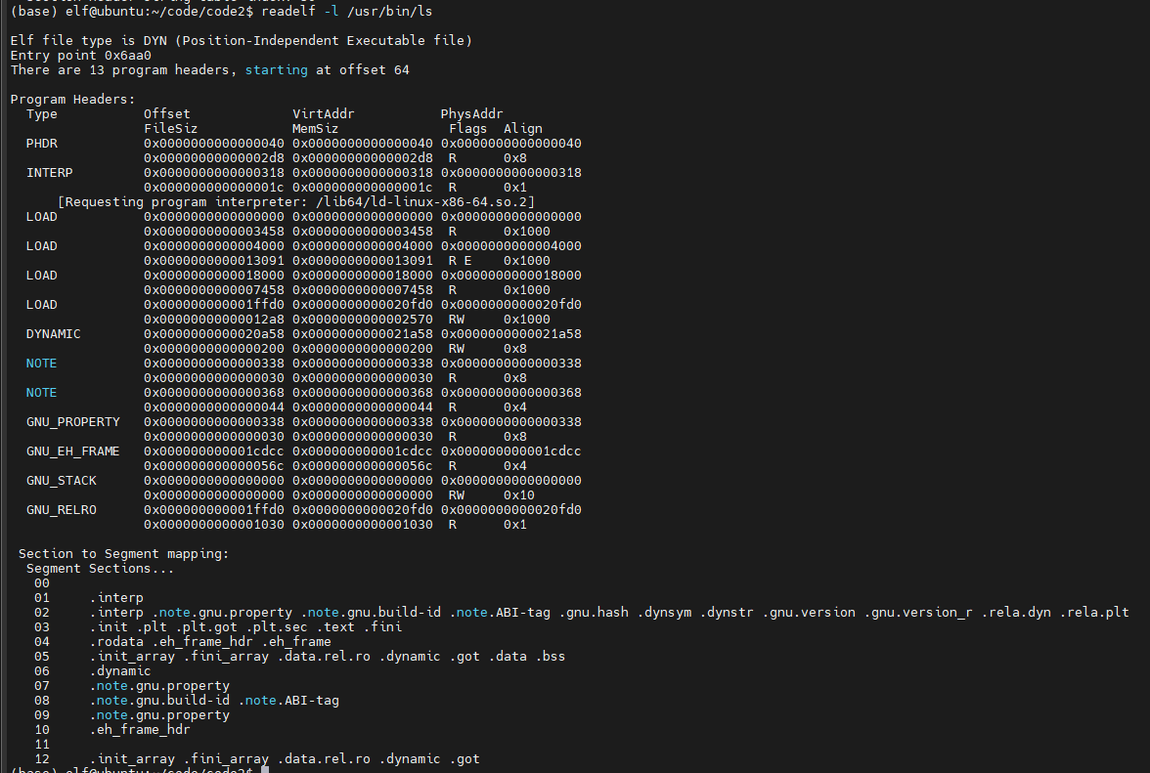
Task: Select the GNU_STACK segment label
Action: coord(62,481)
